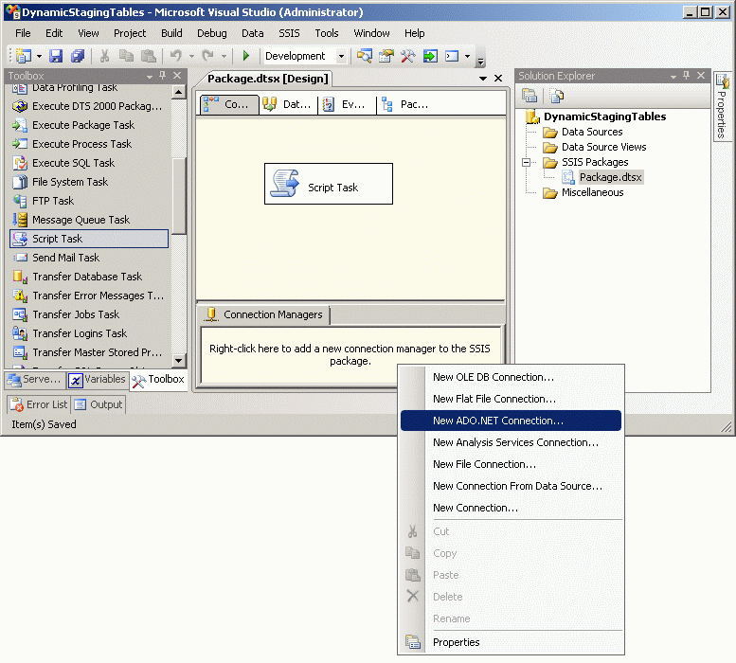Image resolution: width=736 pixels, height=663 pixels.
Task: Choose Properties in the context menu
Action: tap(511, 642)
